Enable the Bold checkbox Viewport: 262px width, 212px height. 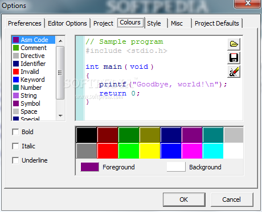15,132
